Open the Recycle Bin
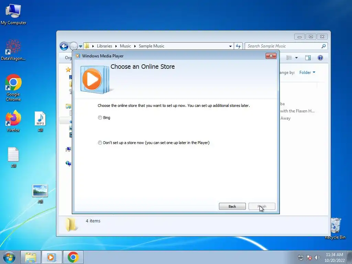 [335, 228]
